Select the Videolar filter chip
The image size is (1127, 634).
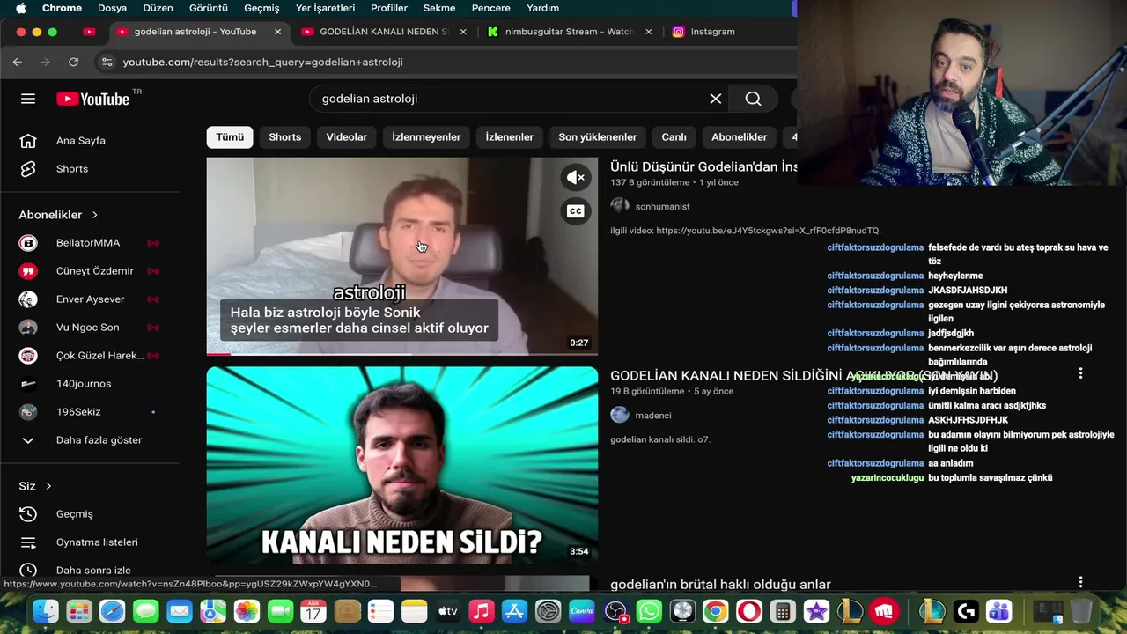(347, 137)
